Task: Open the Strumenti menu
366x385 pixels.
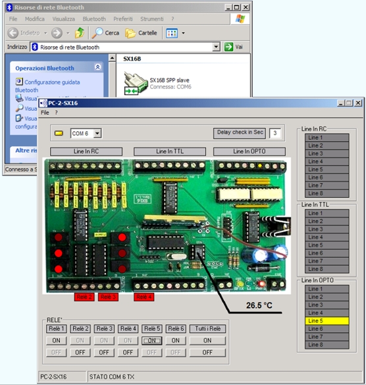Action: tap(152, 19)
